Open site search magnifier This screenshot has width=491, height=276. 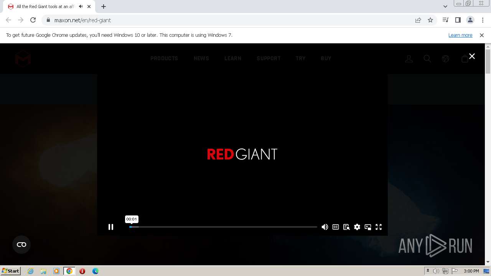click(427, 59)
